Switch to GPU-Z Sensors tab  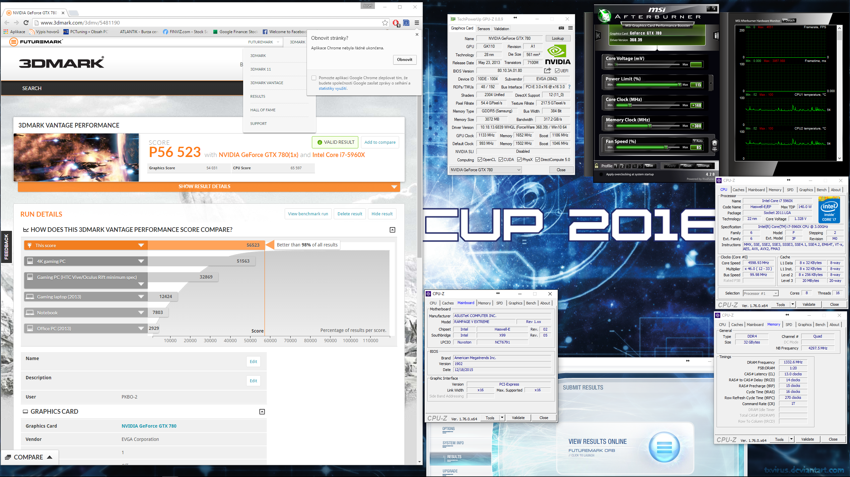483,29
